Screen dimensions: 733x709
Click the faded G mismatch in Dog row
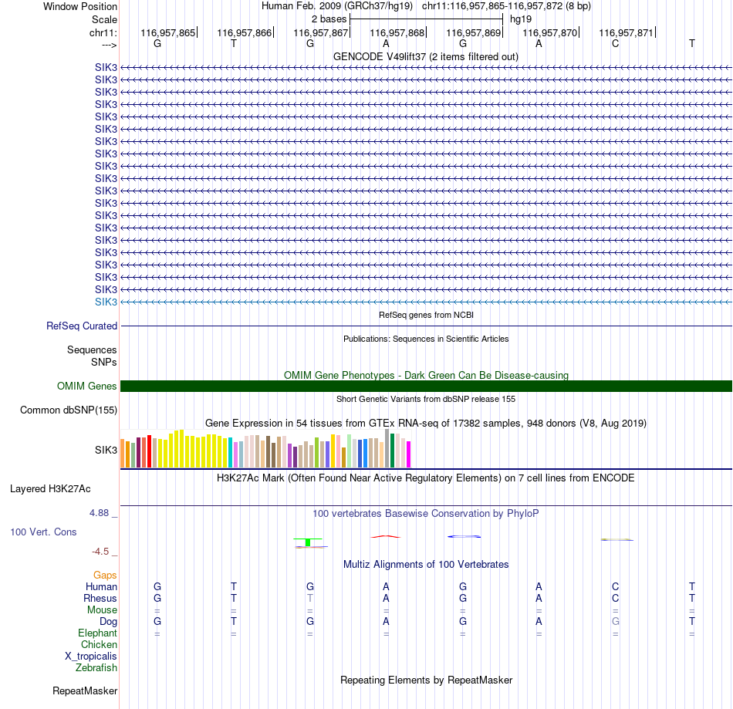coord(615,622)
